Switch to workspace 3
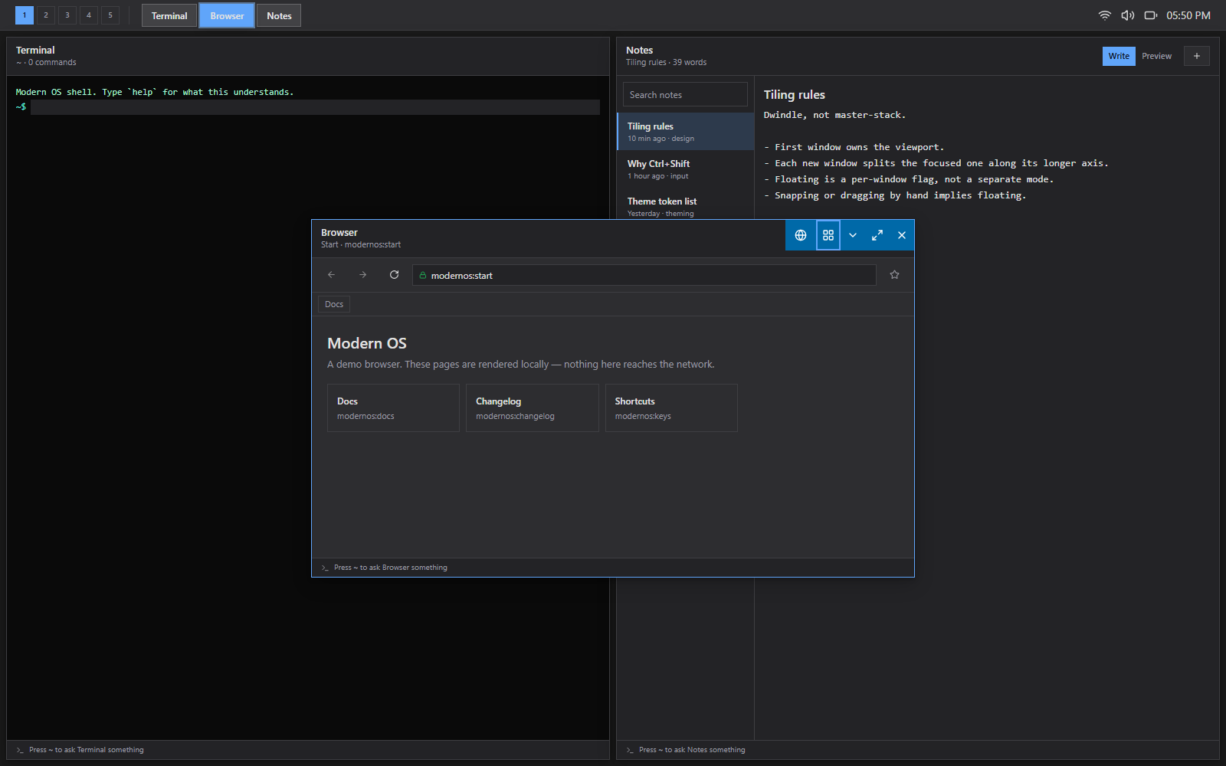1226x766 pixels. coord(67,15)
